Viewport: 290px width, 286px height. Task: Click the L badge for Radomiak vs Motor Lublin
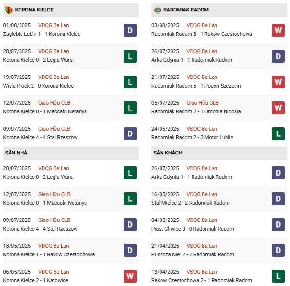coord(278,133)
